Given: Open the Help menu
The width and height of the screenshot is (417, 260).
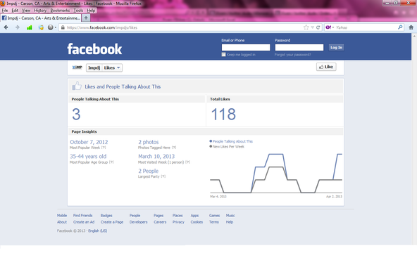Looking at the screenshot, I should point(91,11).
